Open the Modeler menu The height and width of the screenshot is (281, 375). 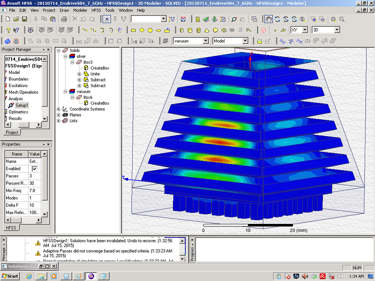80,10
